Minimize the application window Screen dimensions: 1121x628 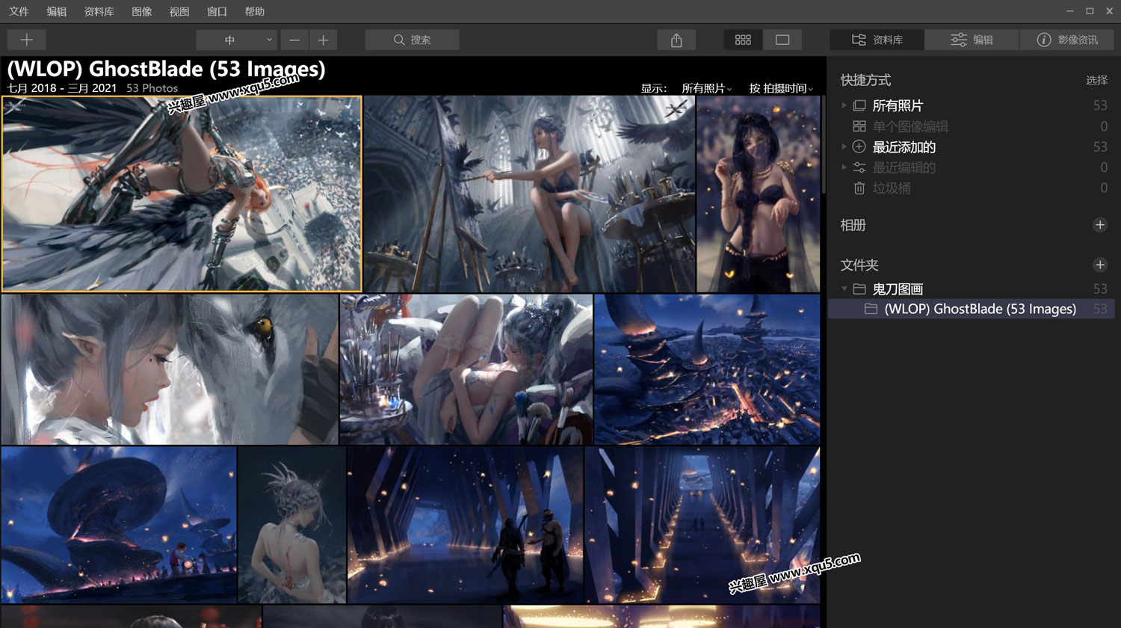(x=1070, y=11)
